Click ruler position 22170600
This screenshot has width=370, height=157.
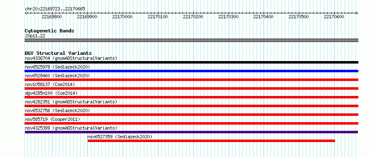coord(334,17)
